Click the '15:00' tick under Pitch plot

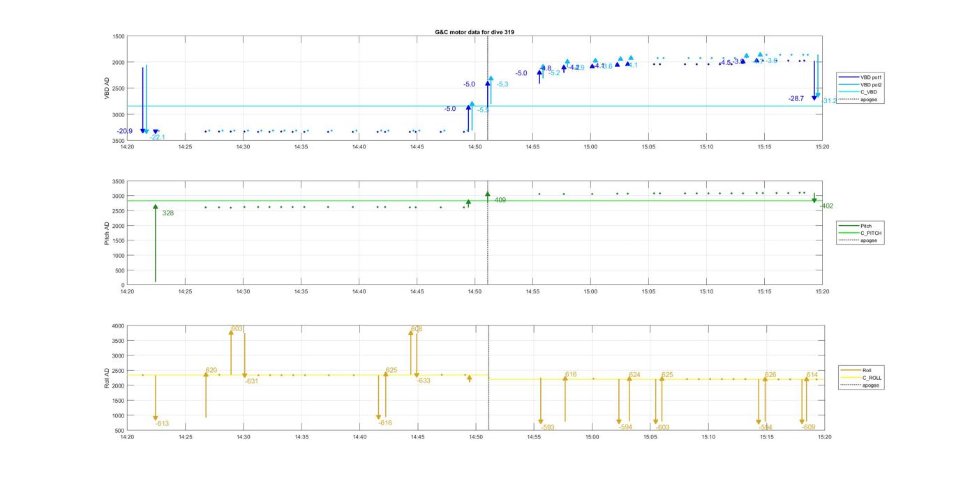[590, 291]
